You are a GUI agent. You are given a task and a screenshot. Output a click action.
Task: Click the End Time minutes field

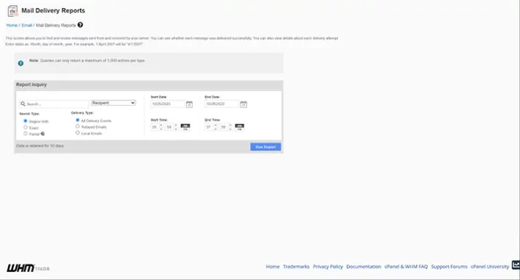(x=224, y=127)
